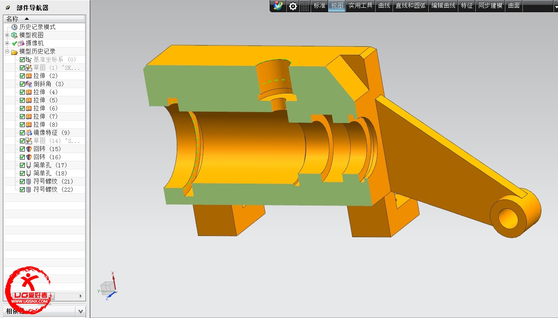Open the 曲线 toolbar tab
The width and height of the screenshot is (558, 318).
pos(384,6)
